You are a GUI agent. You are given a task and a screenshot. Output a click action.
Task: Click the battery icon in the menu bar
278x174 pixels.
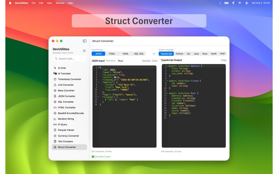point(226,3)
